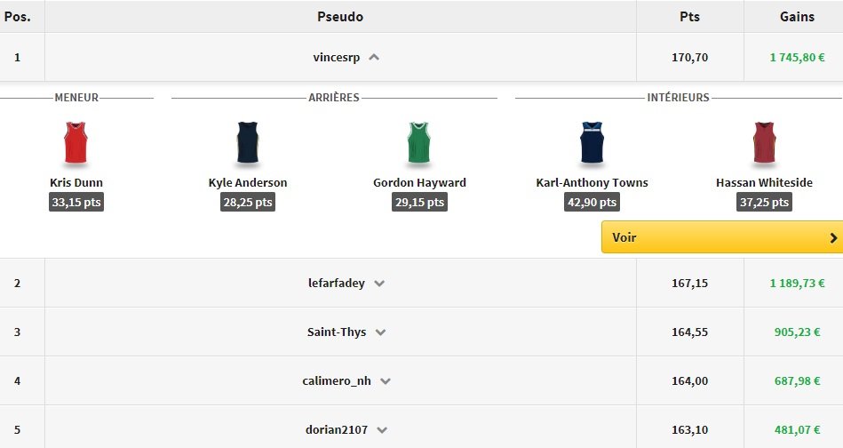Click Karl-Anthony Towns' navy jersey icon
The height and width of the screenshot is (448, 843).
tap(592, 143)
